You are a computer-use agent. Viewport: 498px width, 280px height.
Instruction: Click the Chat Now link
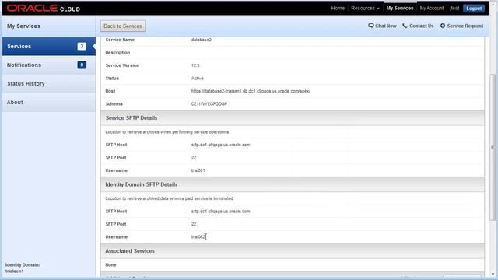386,26
